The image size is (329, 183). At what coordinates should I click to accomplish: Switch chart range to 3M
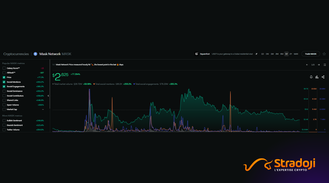tap(277, 54)
